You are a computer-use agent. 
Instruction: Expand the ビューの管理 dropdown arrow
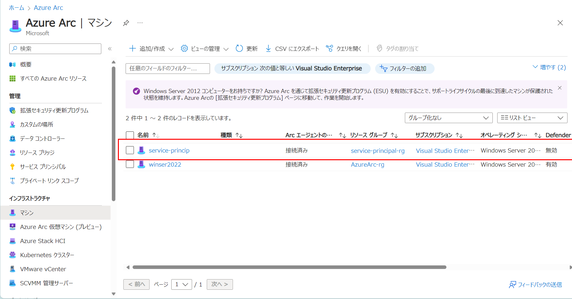point(226,49)
